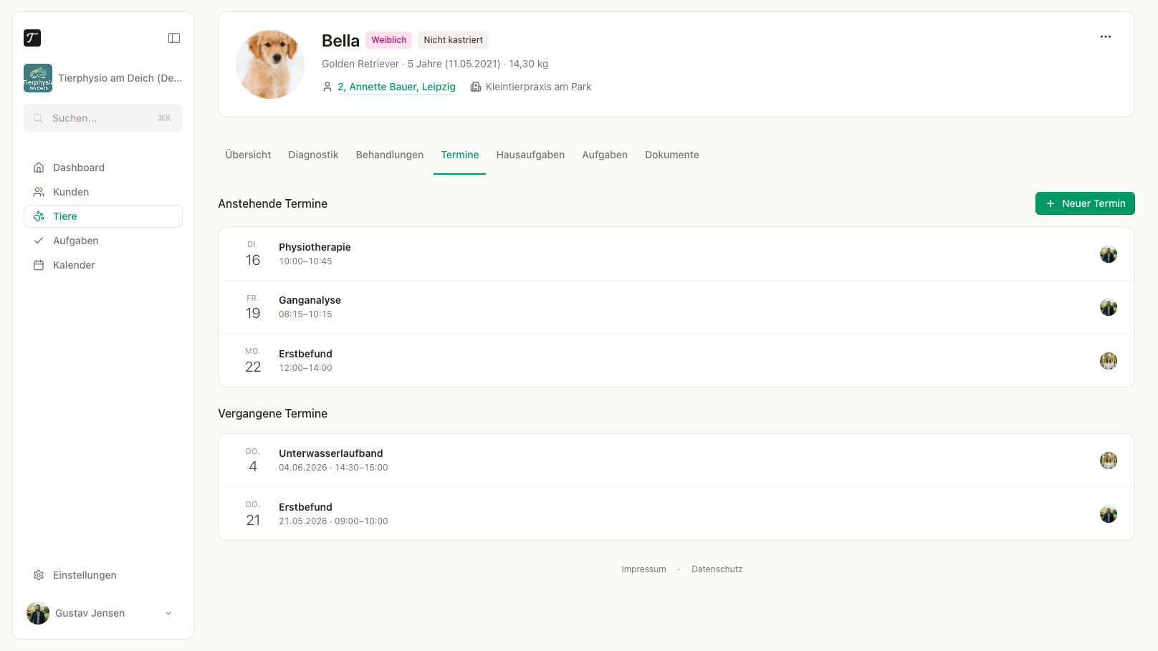Click the Einstellungen gear icon
The image size is (1158, 651).
click(39, 575)
